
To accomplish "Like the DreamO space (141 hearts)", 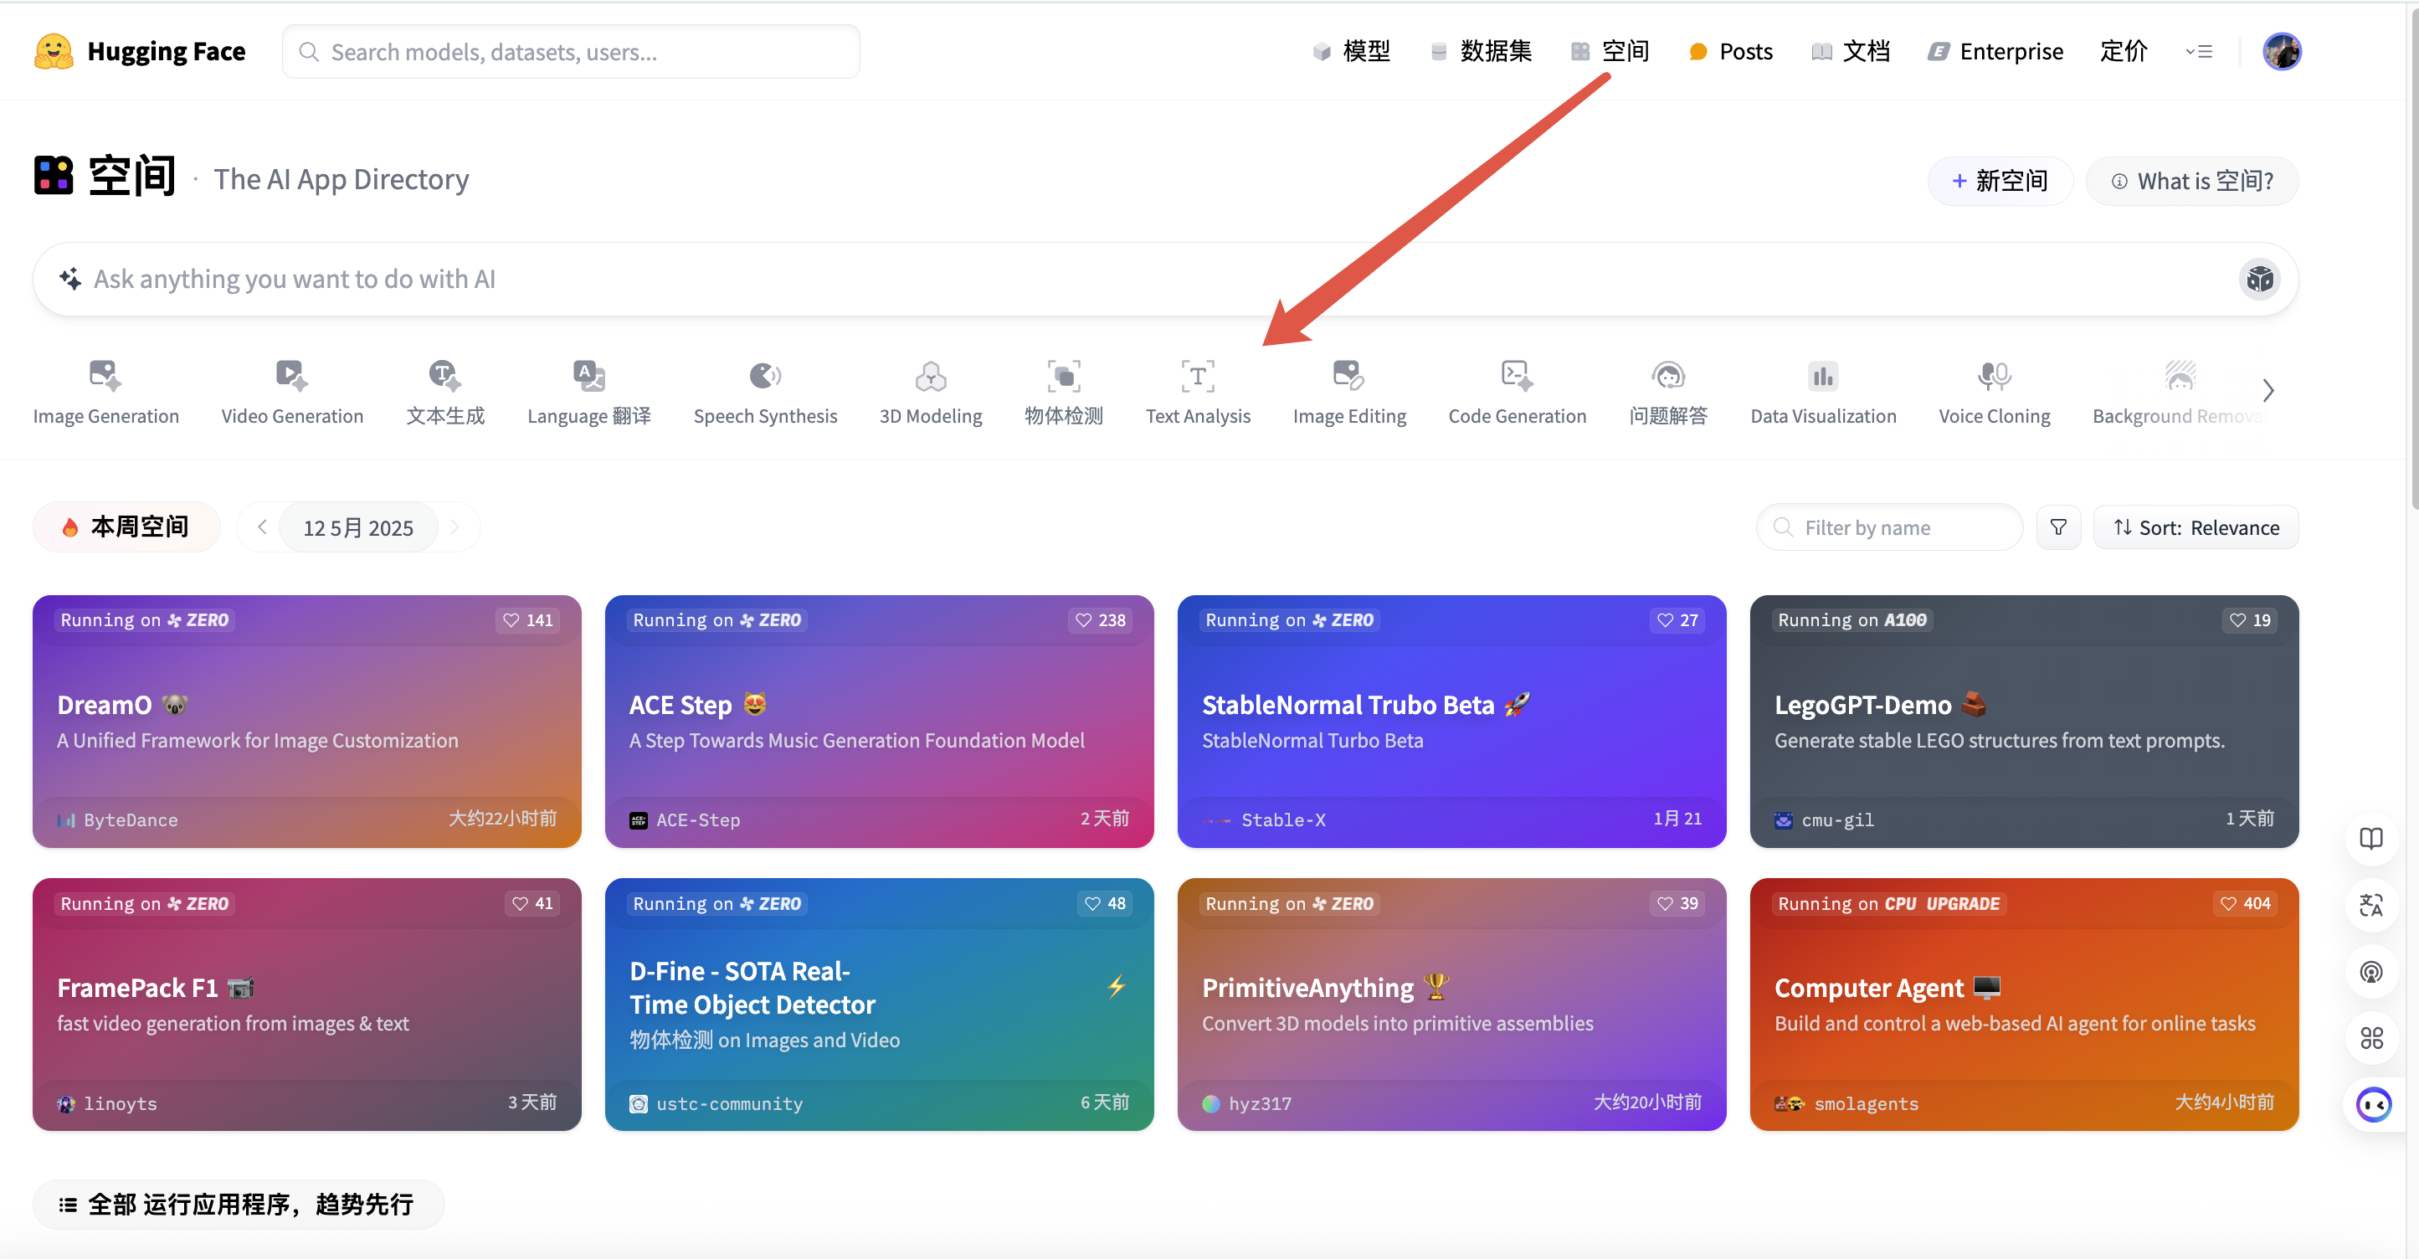I will pos(528,619).
